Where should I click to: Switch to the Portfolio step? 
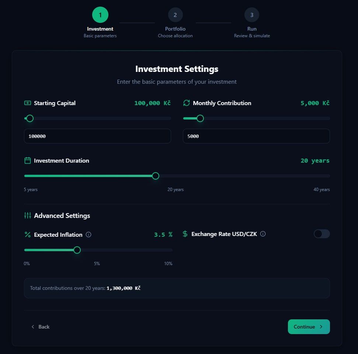click(175, 14)
